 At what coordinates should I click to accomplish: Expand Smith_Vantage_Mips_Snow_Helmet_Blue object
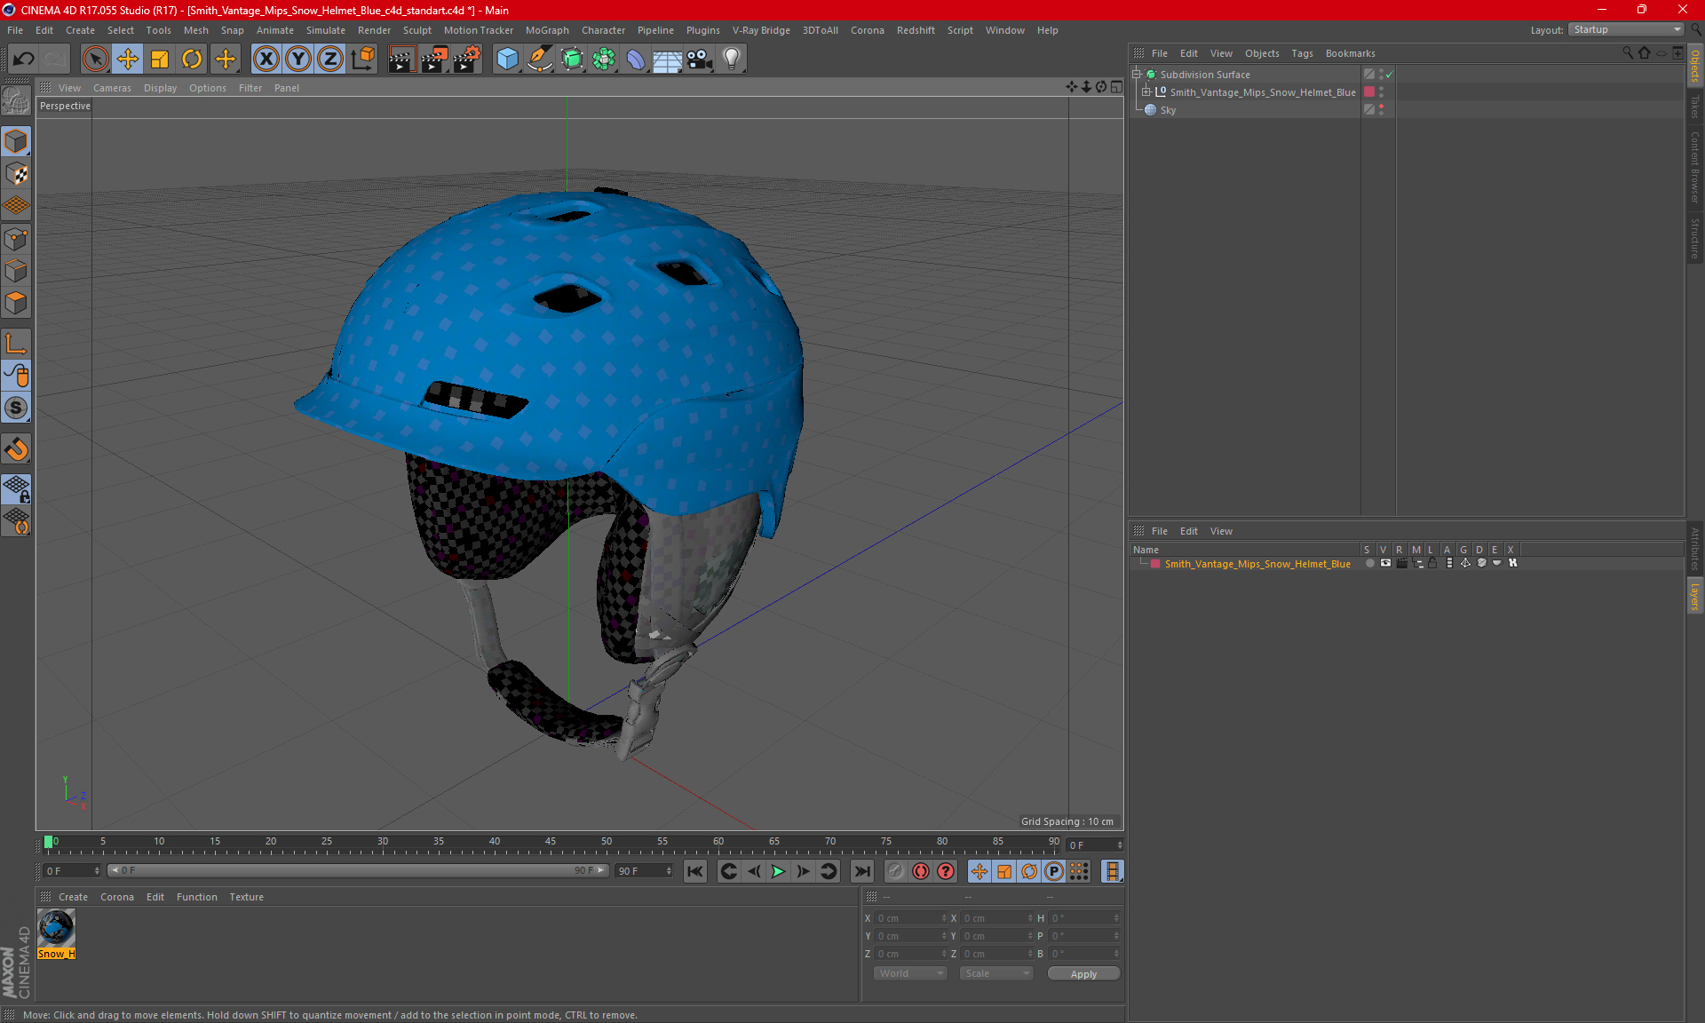pos(1146,92)
